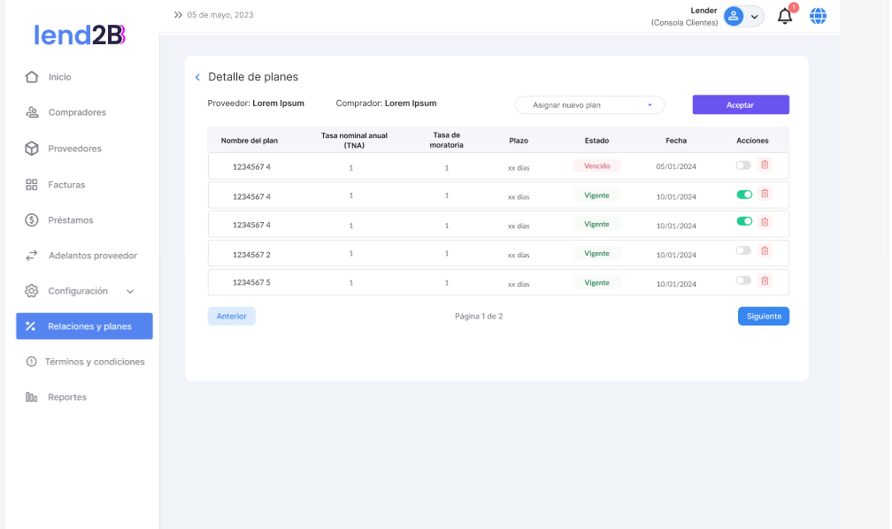This screenshot has height=529, width=892.
Task: Open the language globe icon
Action: 819,16
